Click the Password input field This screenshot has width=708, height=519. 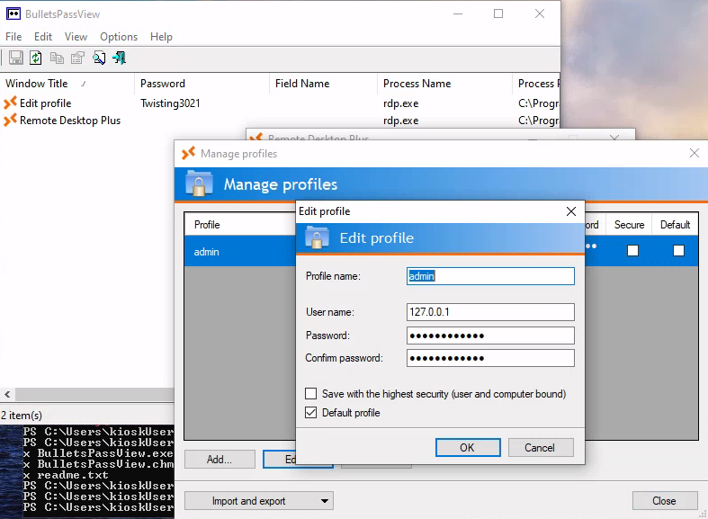pos(490,336)
